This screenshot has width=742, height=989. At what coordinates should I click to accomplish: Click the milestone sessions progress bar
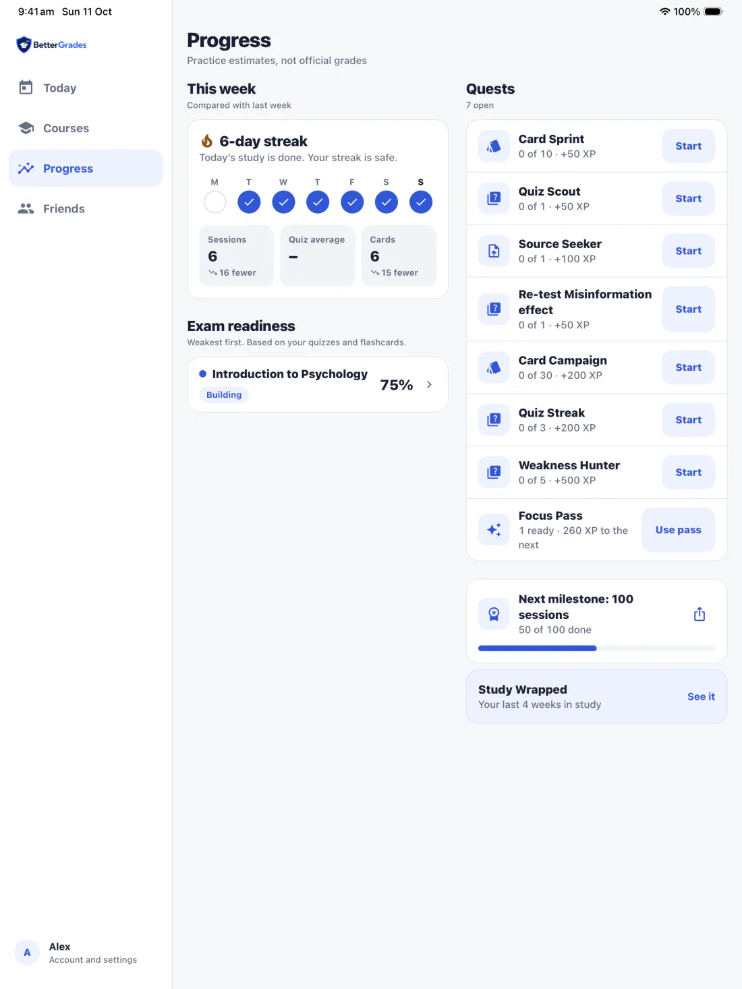pos(597,649)
